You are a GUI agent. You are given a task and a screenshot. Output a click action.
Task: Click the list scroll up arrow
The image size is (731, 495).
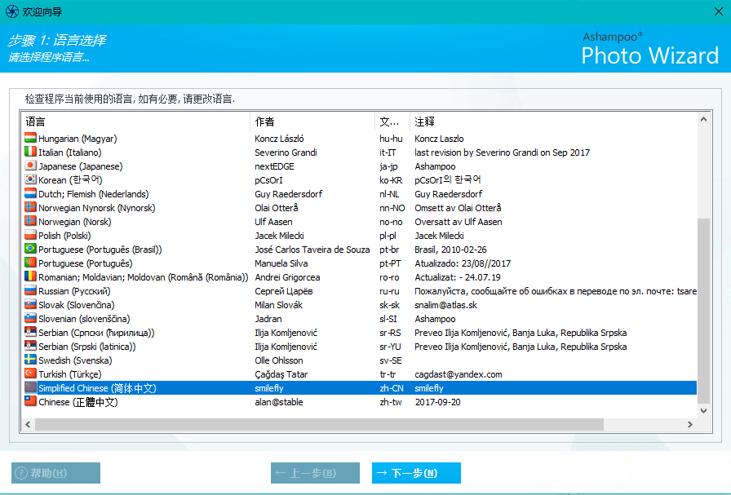[703, 119]
